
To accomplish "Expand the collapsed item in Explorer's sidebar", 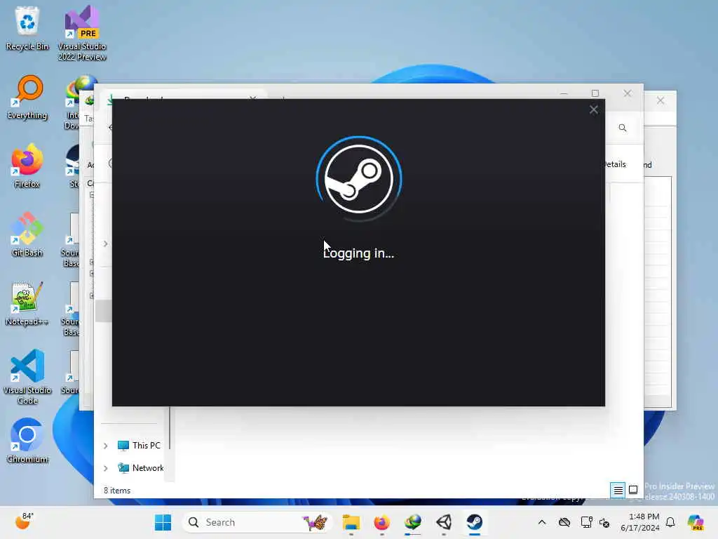I will pos(105,244).
